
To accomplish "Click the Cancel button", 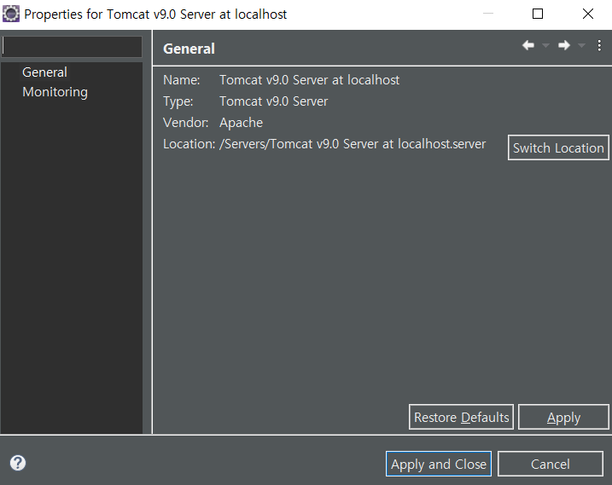I will (x=551, y=464).
